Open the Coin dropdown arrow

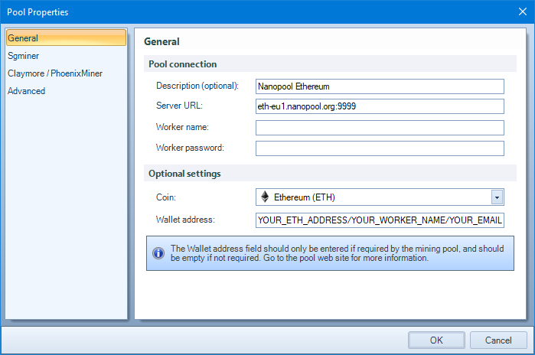(x=497, y=197)
